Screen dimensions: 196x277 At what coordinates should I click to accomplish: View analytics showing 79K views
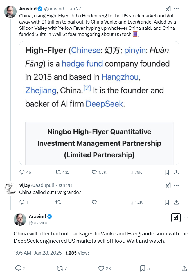[130, 172]
